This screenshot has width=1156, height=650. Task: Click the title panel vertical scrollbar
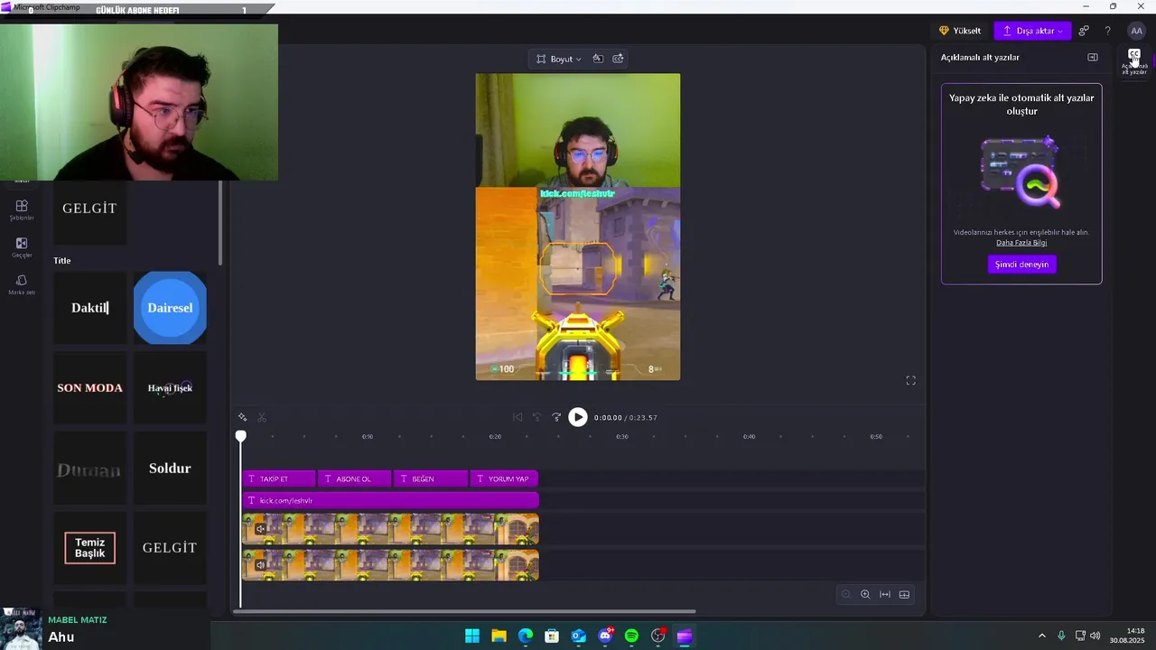pos(220,222)
